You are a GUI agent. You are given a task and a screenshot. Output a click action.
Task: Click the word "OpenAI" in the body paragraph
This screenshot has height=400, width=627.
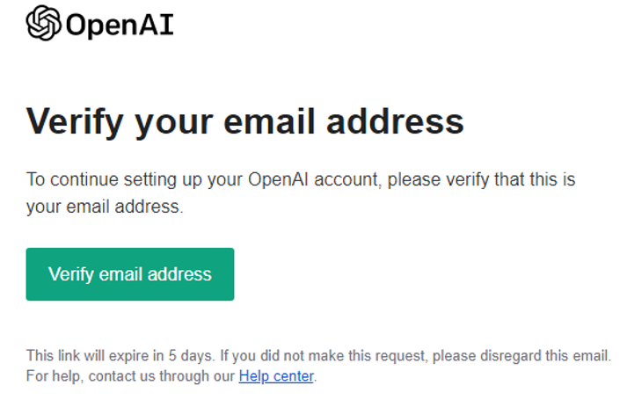(x=278, y=179)
